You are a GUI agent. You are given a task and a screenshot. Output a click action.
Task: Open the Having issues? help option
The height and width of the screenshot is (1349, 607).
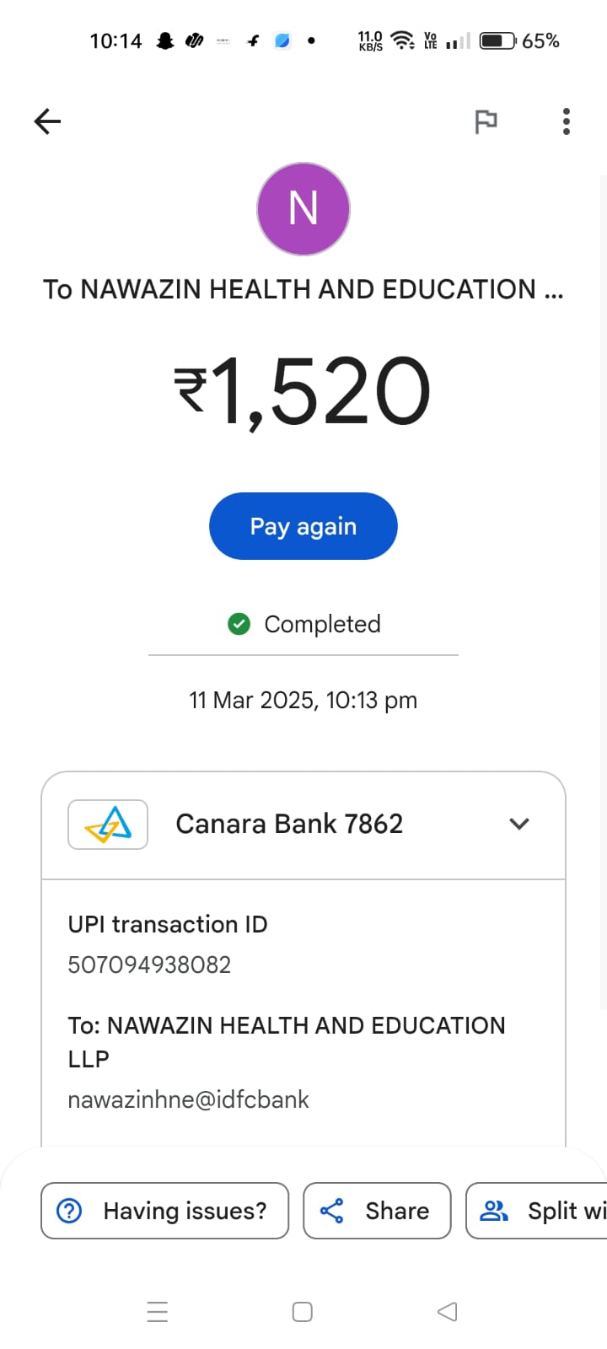[x=165, y=1211]
